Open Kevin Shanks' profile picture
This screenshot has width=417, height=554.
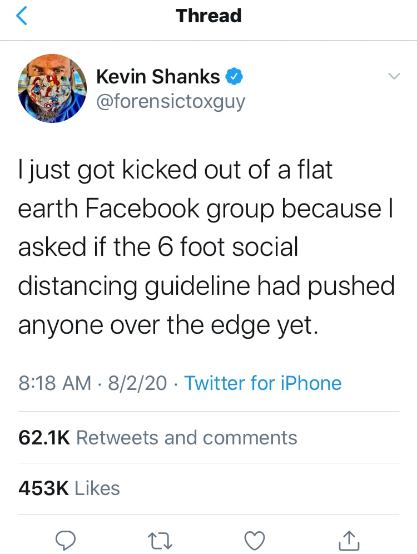point(53,89)
